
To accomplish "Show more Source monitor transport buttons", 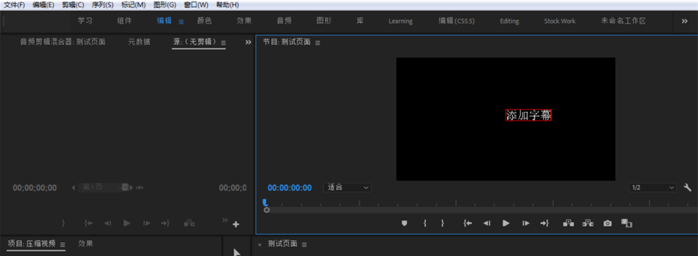I will (225, 220).
